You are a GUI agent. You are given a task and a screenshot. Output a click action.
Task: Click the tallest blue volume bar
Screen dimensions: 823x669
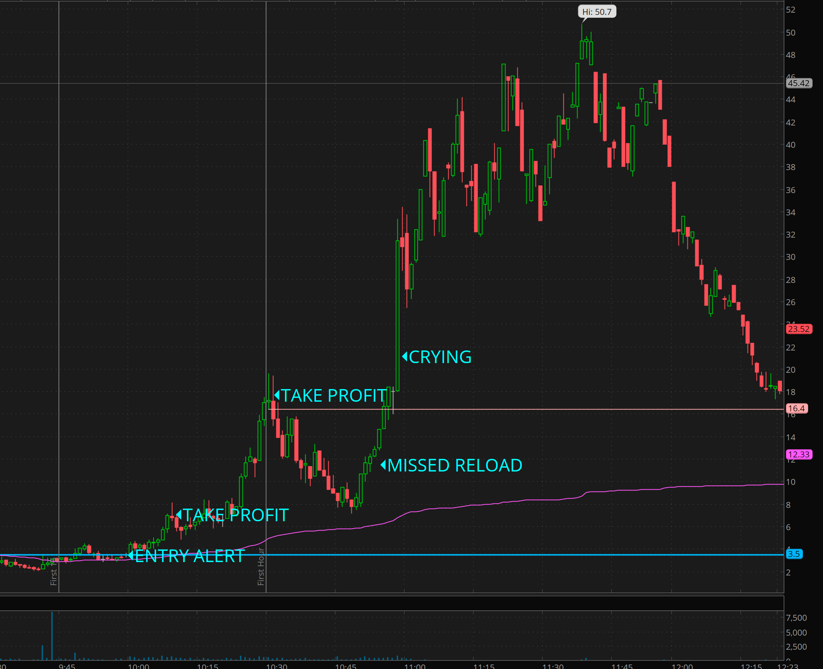tap(52, 636)
